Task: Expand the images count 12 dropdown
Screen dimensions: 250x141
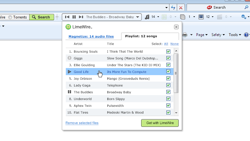Action: tap(212, 17)
